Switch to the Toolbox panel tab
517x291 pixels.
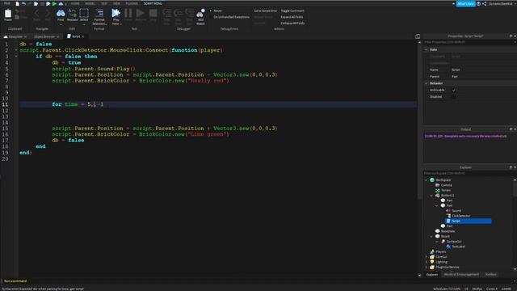[x=490, y=275]
